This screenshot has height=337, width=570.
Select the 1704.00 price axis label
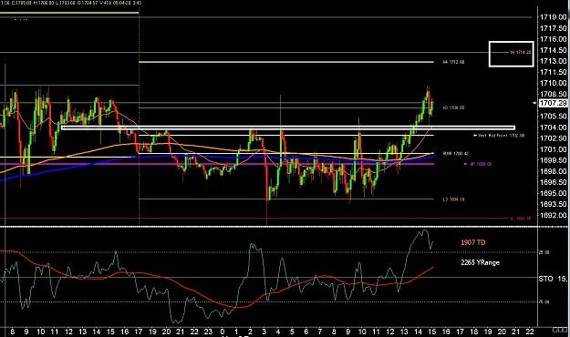(553, 128)
